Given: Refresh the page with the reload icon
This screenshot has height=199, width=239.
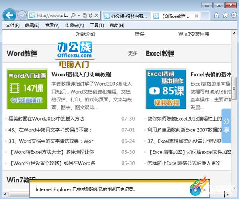Looking at the screenshot, I should (x=90, y=15).
